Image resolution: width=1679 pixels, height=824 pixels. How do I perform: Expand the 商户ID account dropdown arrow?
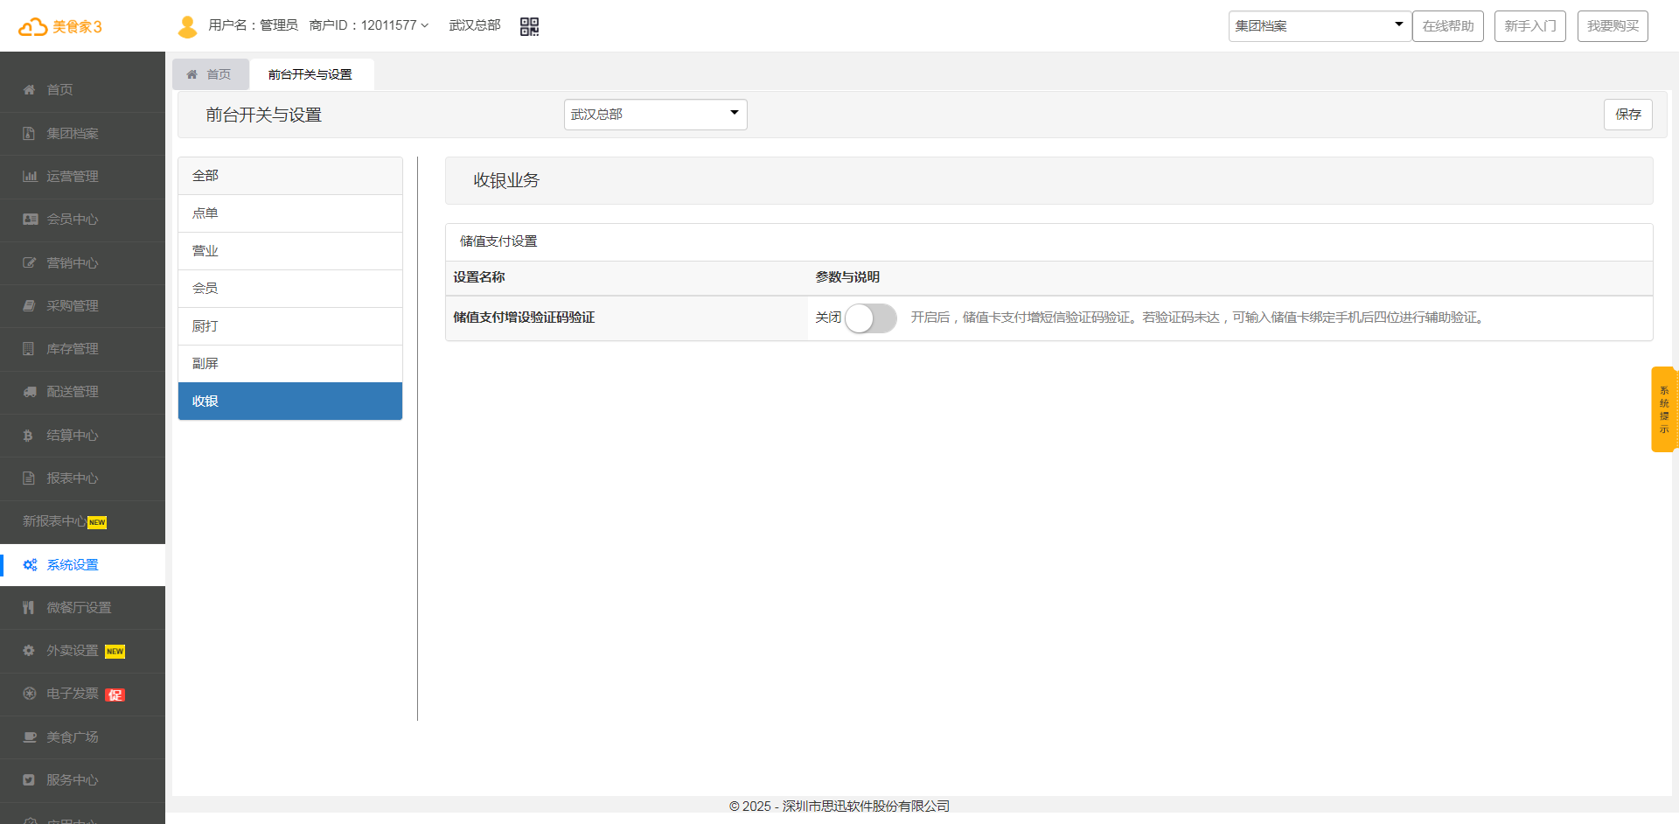click(425, 26)
